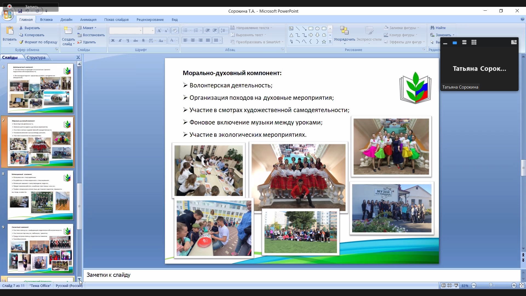The image size is (526, 296).
Task: Click the zoom slider handle
Action: click(x=491, y=286)
